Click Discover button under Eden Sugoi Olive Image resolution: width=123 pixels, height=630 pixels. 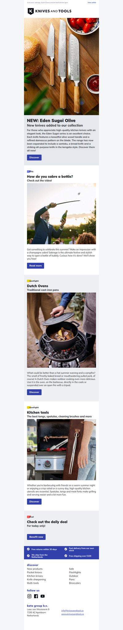(34, 157)
